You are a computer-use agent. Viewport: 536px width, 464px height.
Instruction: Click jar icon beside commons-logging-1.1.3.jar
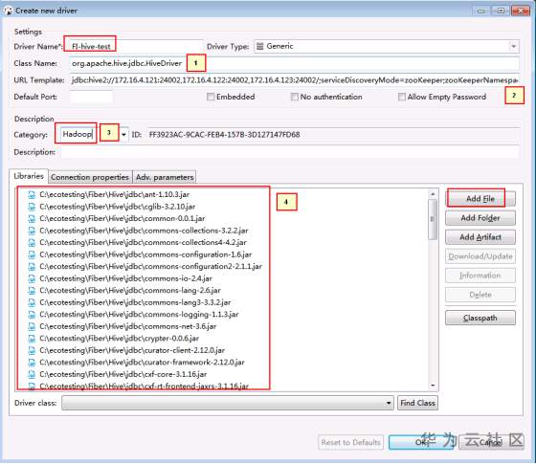click(x=32, y=315)
